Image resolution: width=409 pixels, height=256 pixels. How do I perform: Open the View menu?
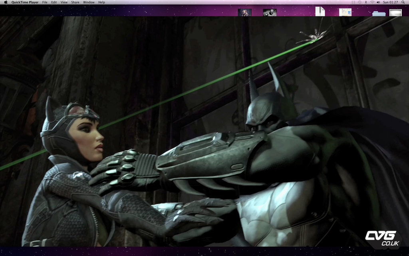coord(64,2)
